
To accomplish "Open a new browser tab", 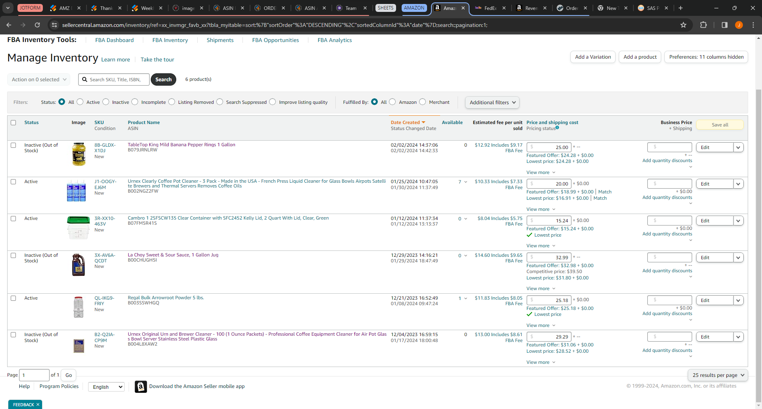I will click(681, 8).
